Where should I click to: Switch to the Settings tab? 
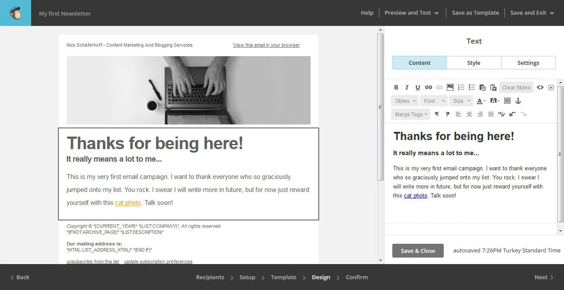[528, 63]
